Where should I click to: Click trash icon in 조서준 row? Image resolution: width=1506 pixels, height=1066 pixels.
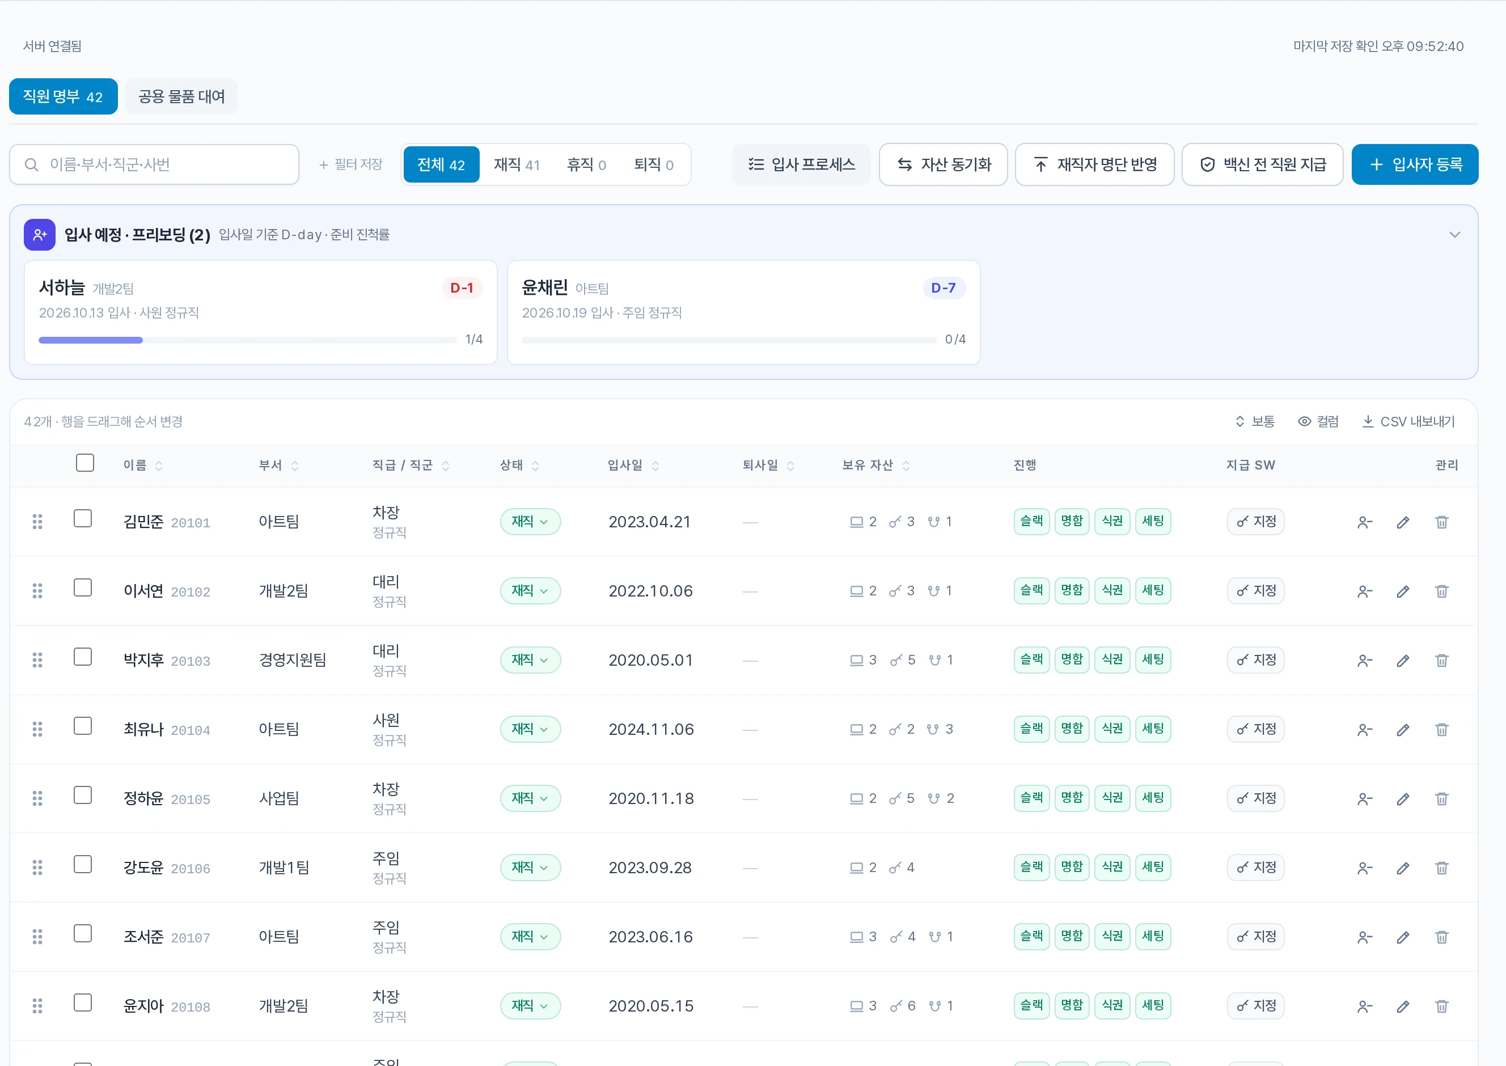tap(1441, 937)
